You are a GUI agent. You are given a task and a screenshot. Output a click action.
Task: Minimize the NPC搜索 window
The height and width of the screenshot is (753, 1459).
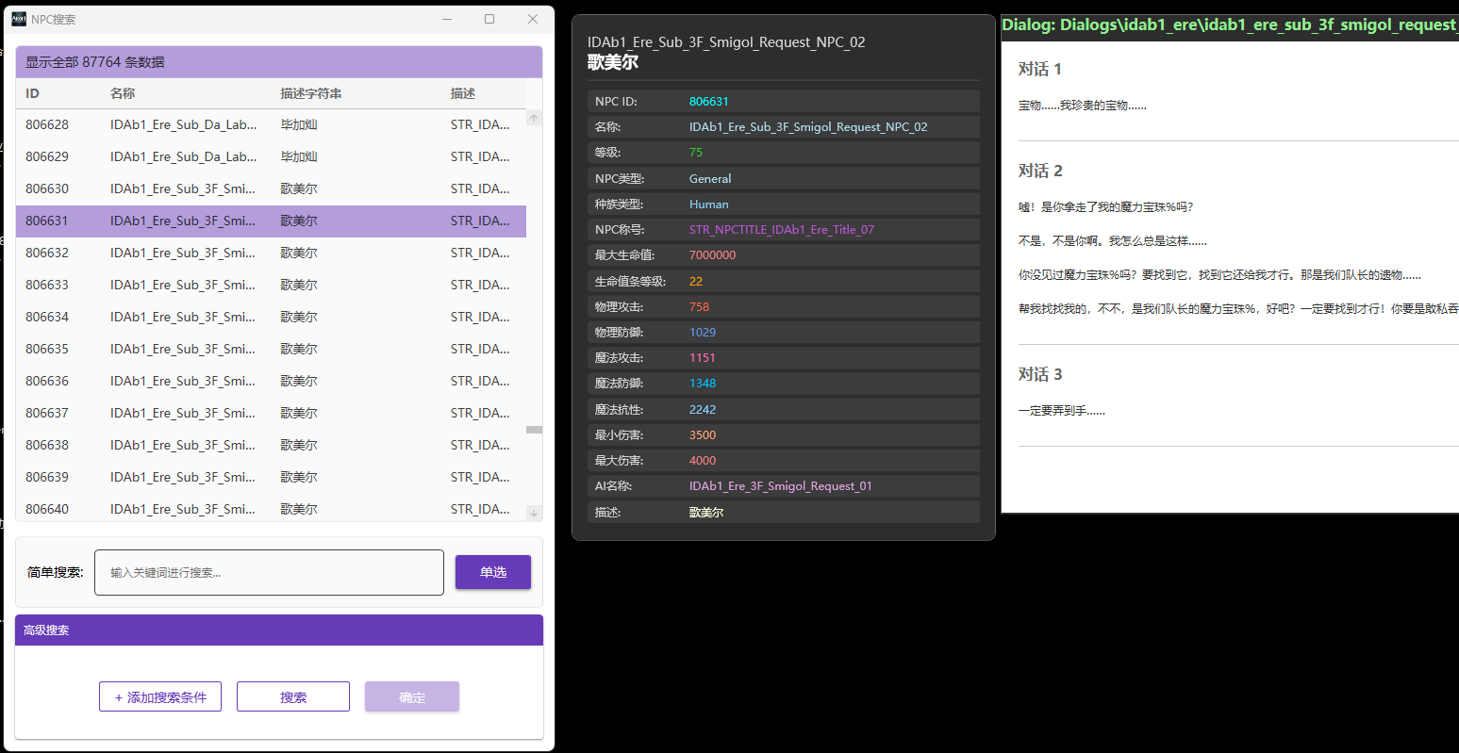pyautogui.click(x=447, y=19)
